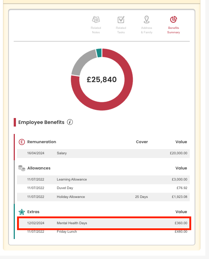The image size is (209, 259).
Task: Select the Mental Health Days row
Action: pos(103,223)
